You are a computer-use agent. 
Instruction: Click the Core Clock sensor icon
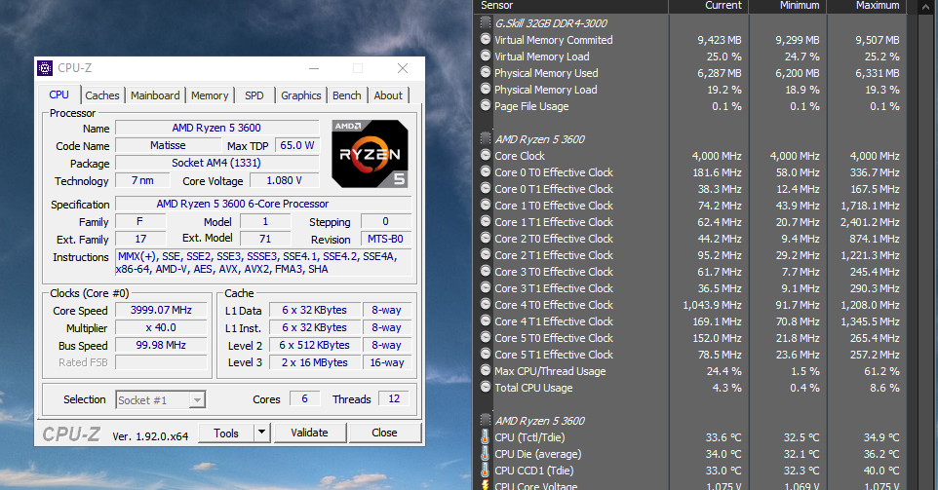[x=486, y=155]
